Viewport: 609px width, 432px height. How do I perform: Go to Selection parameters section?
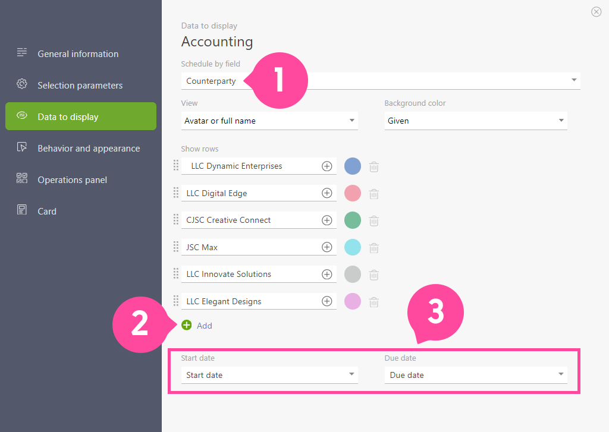pos(80,86)
